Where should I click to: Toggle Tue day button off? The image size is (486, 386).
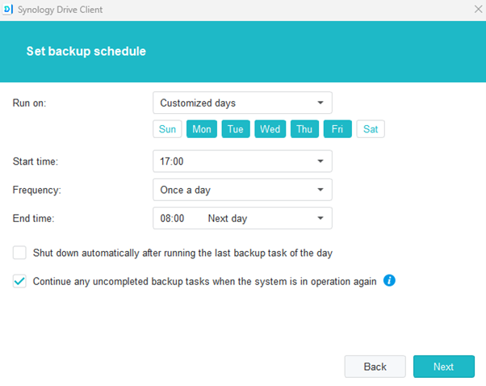click(235, 129)
